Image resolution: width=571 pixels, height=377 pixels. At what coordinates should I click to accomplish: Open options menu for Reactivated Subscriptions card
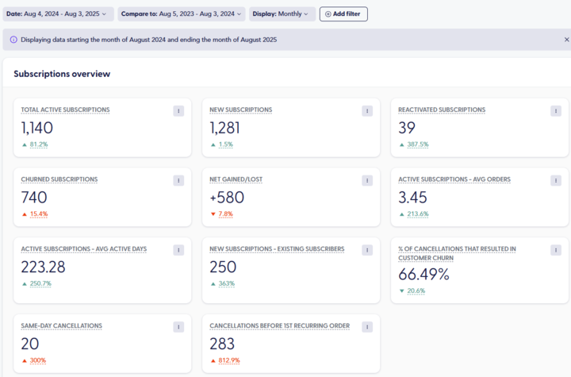[556, 111]
